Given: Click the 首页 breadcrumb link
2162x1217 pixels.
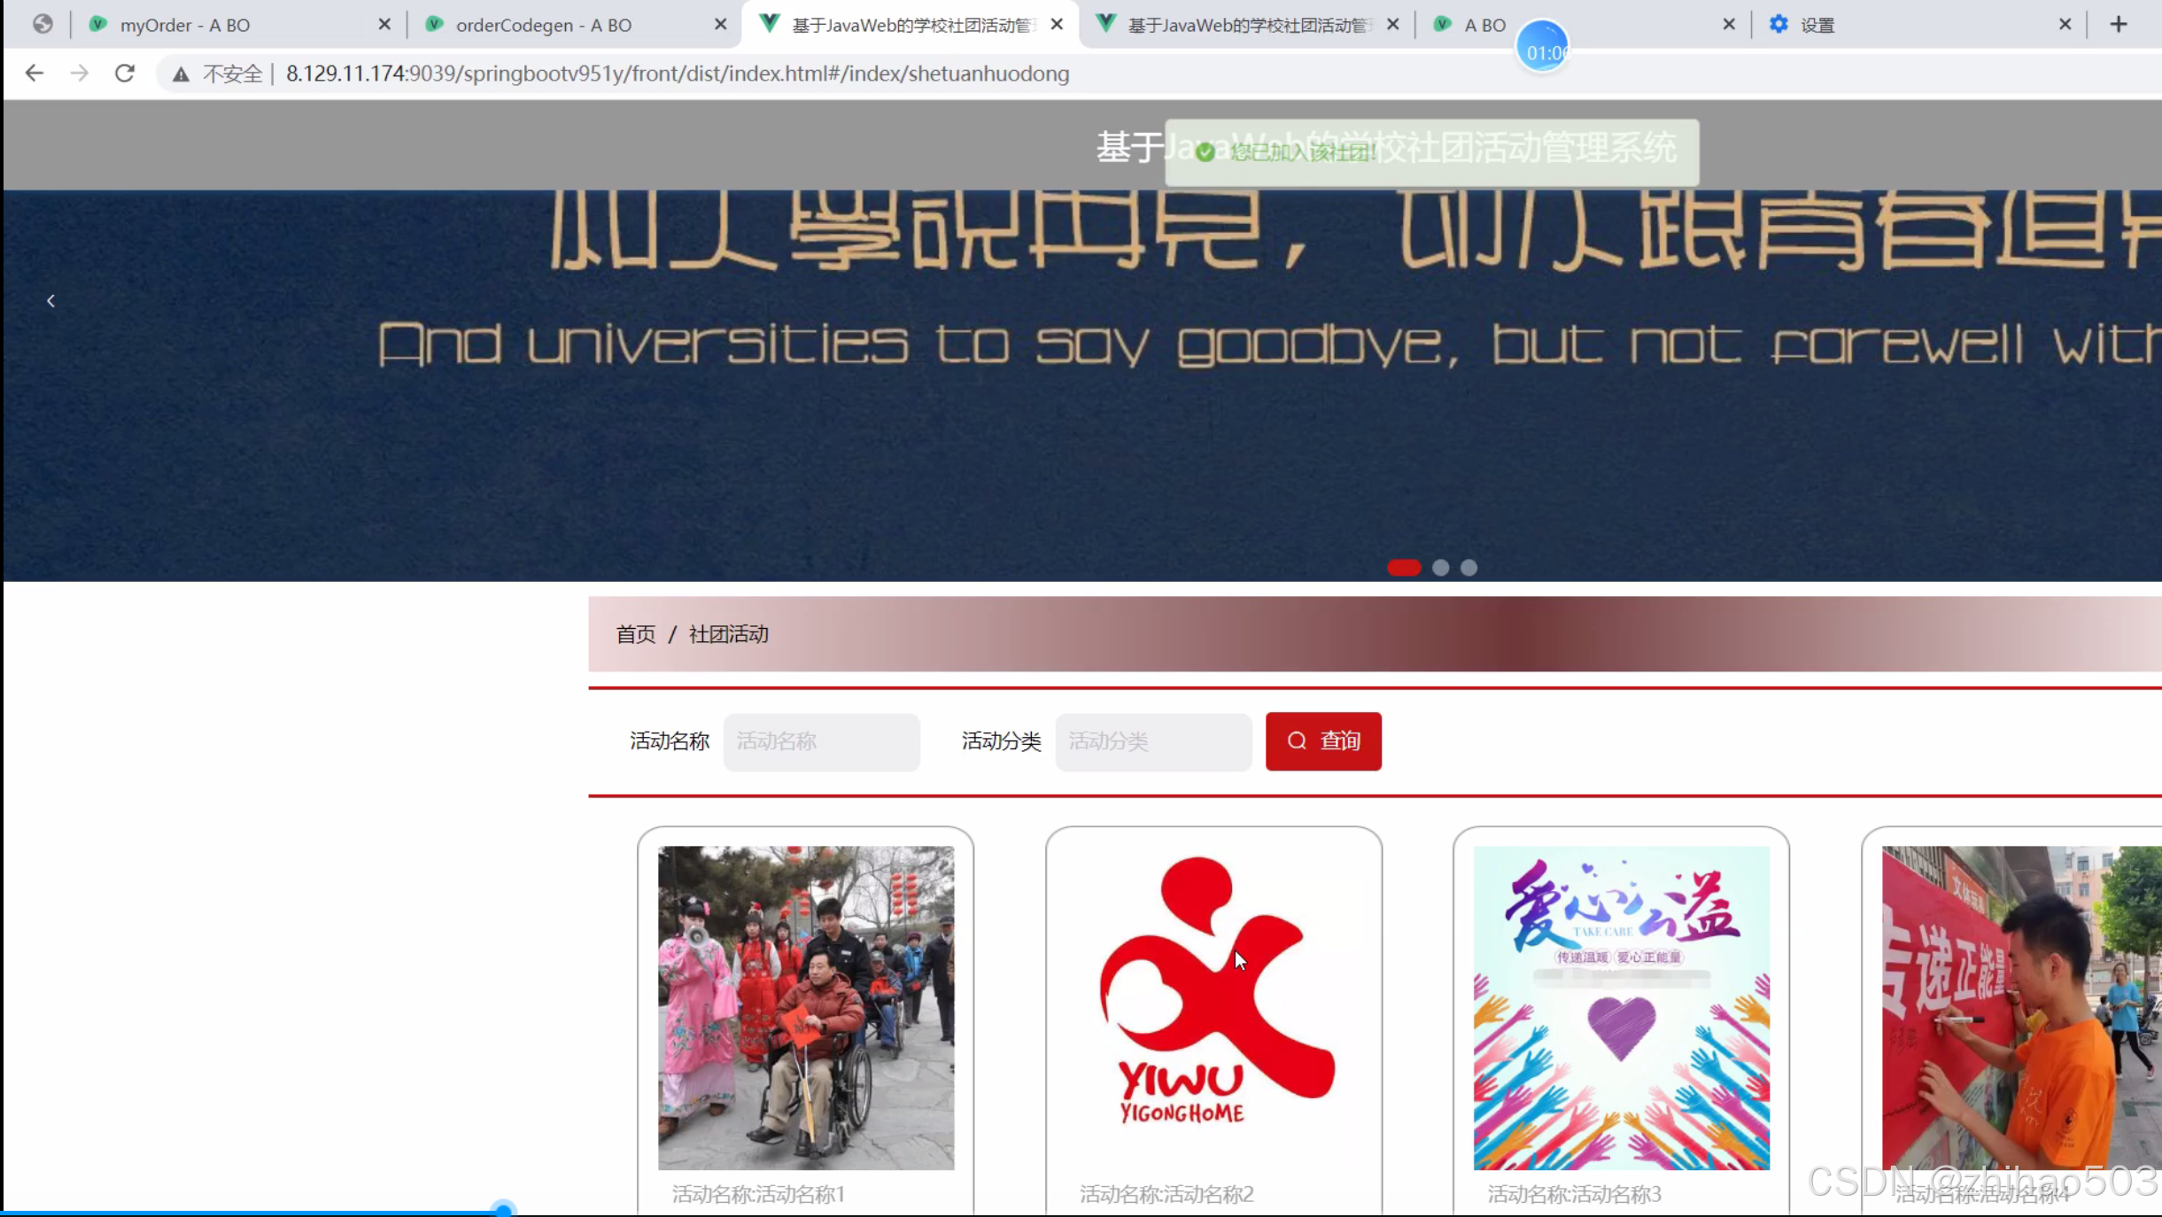Looking at the screenshot, I should tap(635, 634).
